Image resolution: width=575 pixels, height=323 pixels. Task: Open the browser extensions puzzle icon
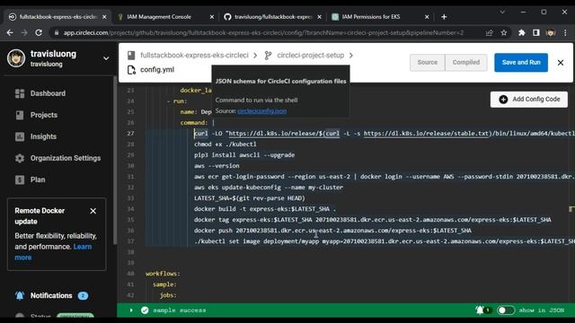pyautogui.click(x=521, y=32)
